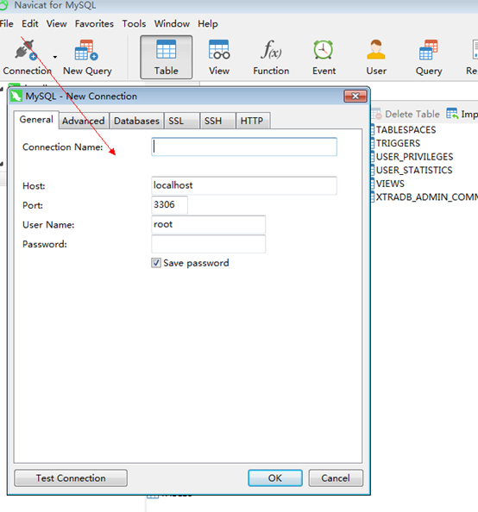478x512 pixels.
Task: Switch to the Databases tab
Action: (x=136, y=121)
